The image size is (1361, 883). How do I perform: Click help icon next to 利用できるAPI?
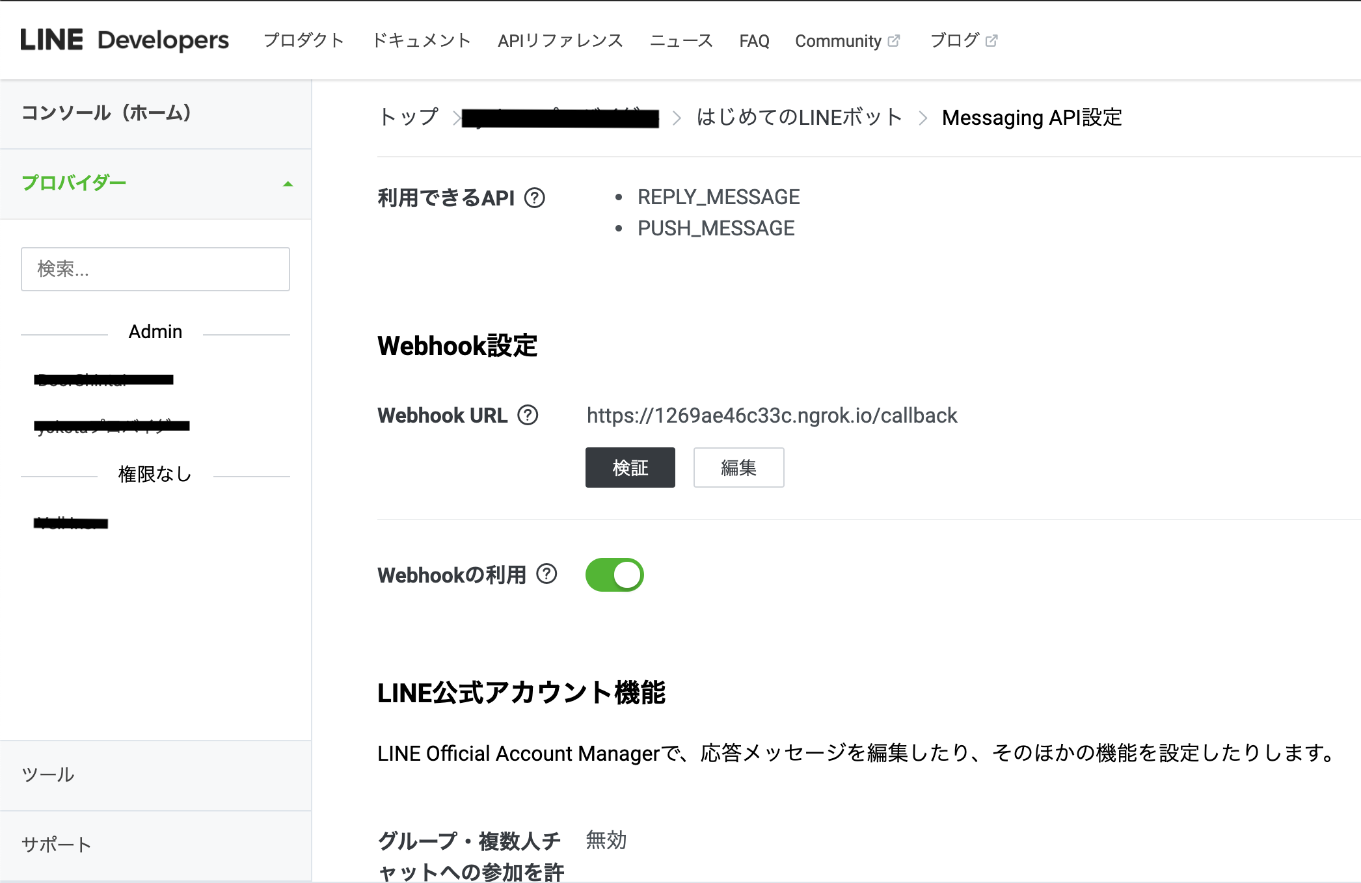tap(535, 198)
